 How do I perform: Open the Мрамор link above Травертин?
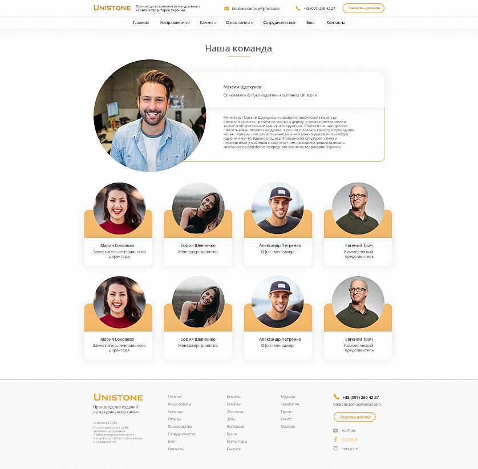288,397
